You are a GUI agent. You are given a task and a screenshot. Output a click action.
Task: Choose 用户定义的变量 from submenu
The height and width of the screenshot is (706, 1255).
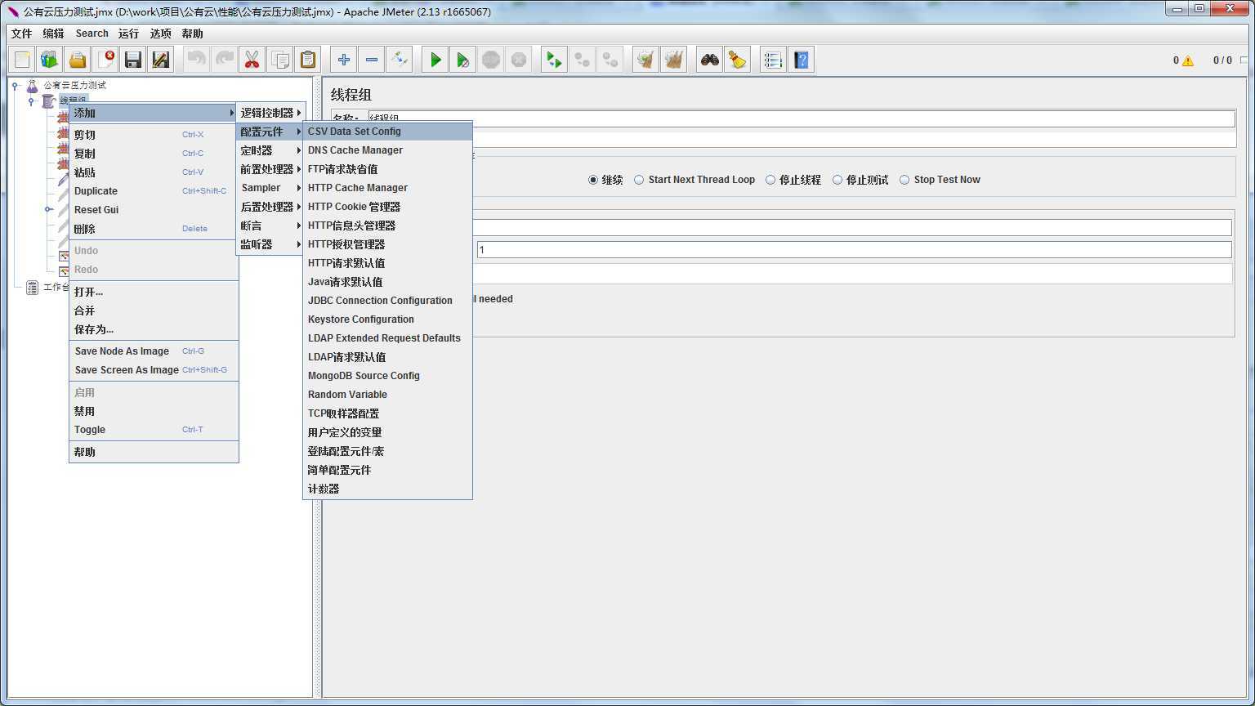(x=387, y=432)
